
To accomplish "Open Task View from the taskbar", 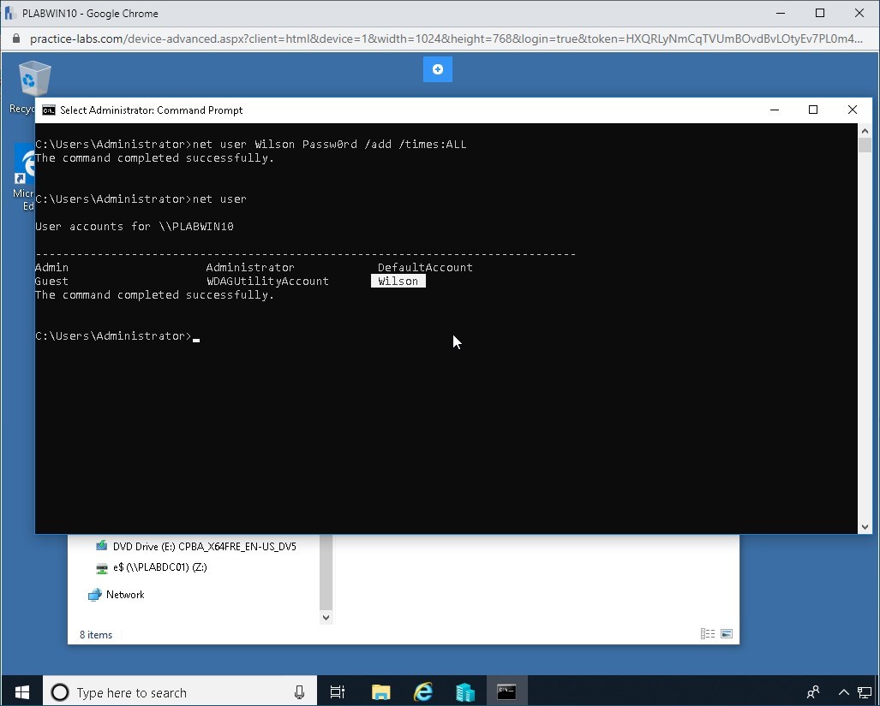I will [338, 692].
